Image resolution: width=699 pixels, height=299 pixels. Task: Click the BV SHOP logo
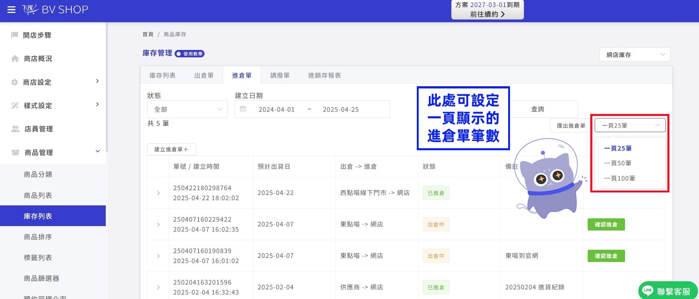[x=55, y=9]
